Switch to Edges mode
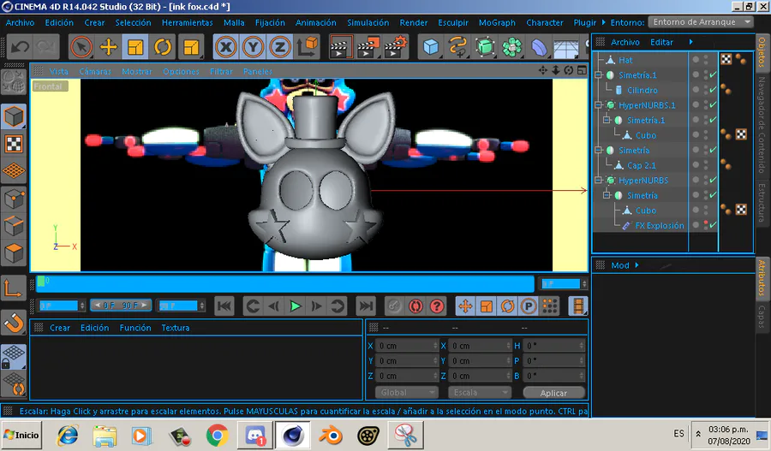This screenshot has width=771, height=451. tap(14, 226)
